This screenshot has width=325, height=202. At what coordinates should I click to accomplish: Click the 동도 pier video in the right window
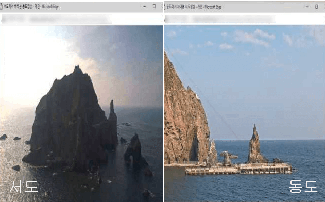[245, 113]
